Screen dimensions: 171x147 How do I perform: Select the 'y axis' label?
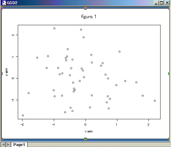coord(7,72)
